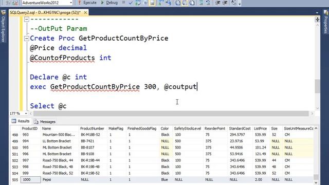Switch to the Results tab
Screen dimensions: 329x185
click(x=21, y=121)
